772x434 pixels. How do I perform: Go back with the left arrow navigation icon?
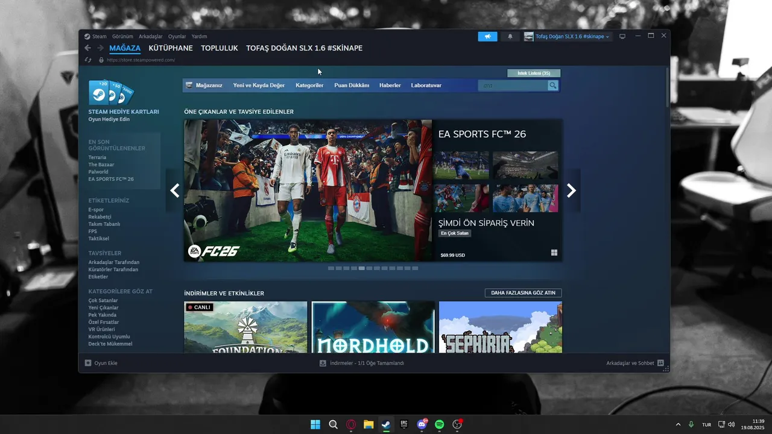coord(88,48)
